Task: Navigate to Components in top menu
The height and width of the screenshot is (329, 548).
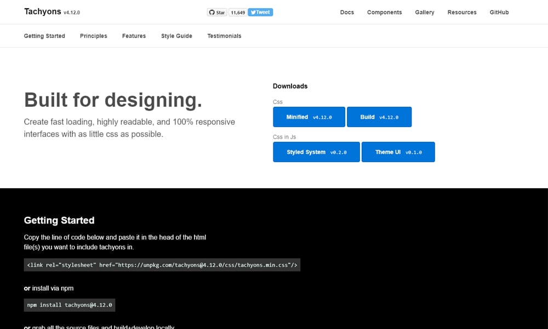Action: coord(384,12)
